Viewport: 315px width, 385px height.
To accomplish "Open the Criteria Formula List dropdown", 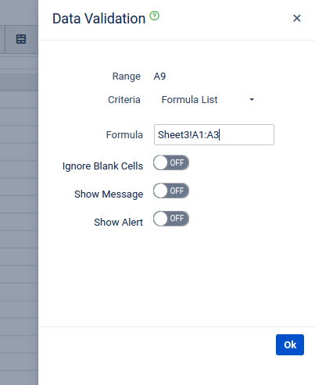I will [208, 100].
